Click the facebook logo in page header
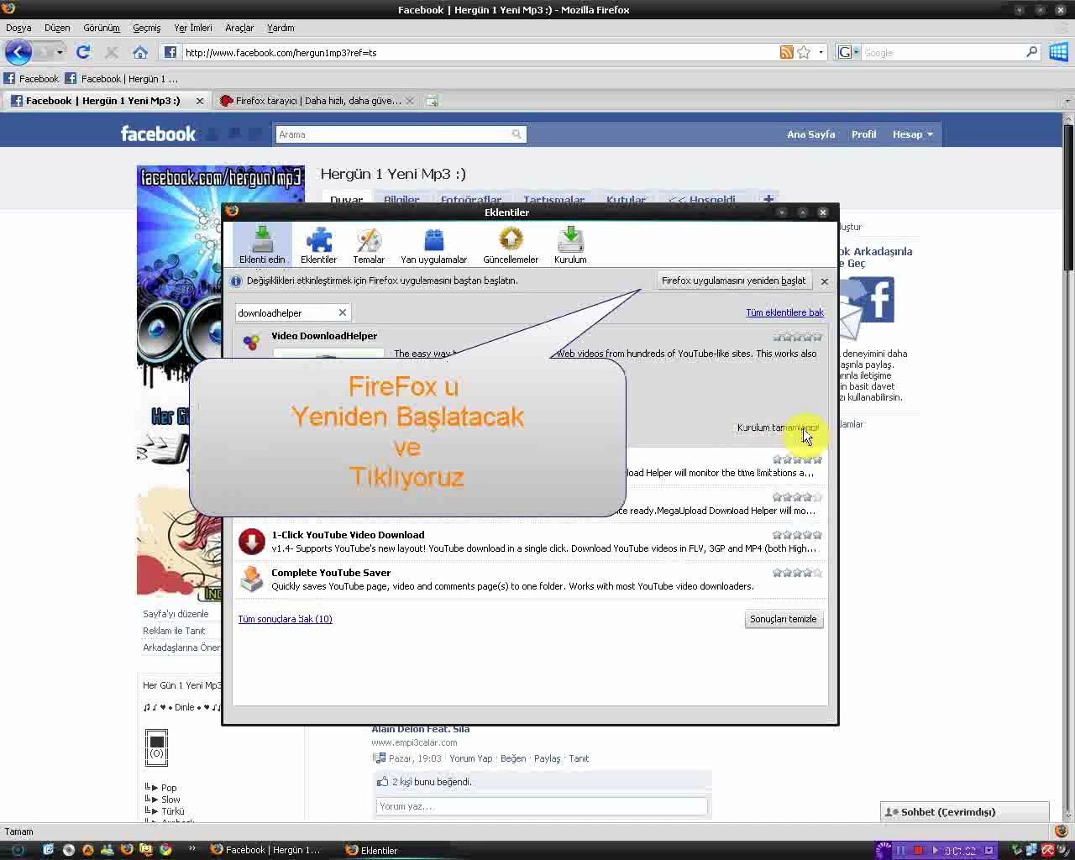The height and width of the screenshot is (860, 1075). coord(158,134)
